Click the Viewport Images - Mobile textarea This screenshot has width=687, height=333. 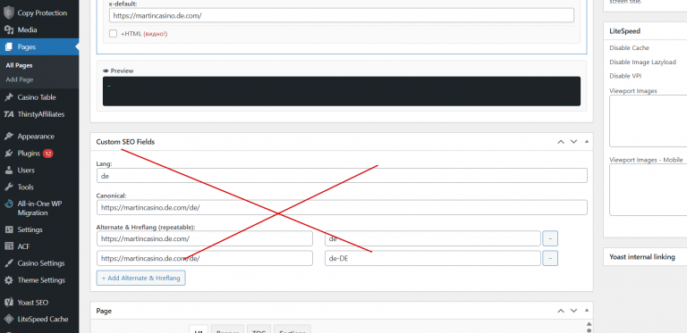pyautogui.click(x=648, y=189)
